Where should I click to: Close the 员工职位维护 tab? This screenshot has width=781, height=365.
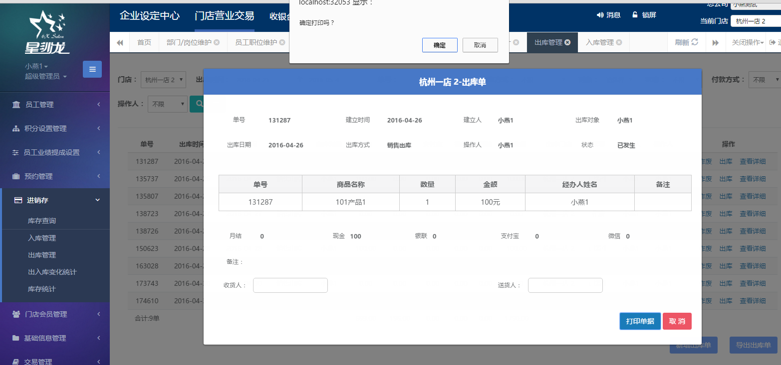(282, 42)
